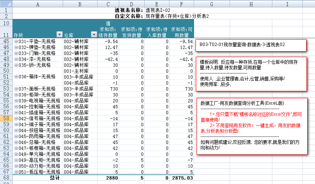Collapse the 035-锁-无规格 item group

pos(16,65)
